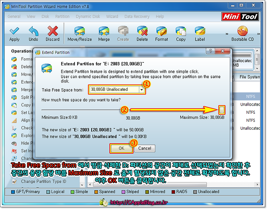Screen dimensions: 267x209
Task: Open the View menu
Action: pyautogui.click(x=31, y=17)
